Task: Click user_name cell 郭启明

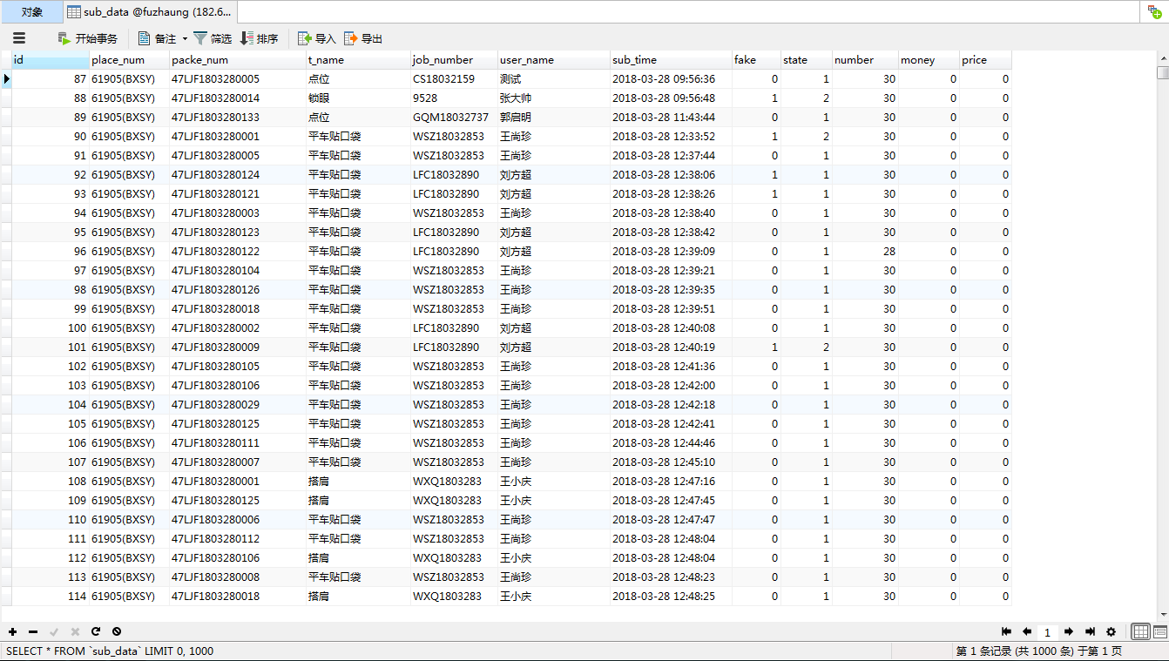Action: tap(553, 118)
